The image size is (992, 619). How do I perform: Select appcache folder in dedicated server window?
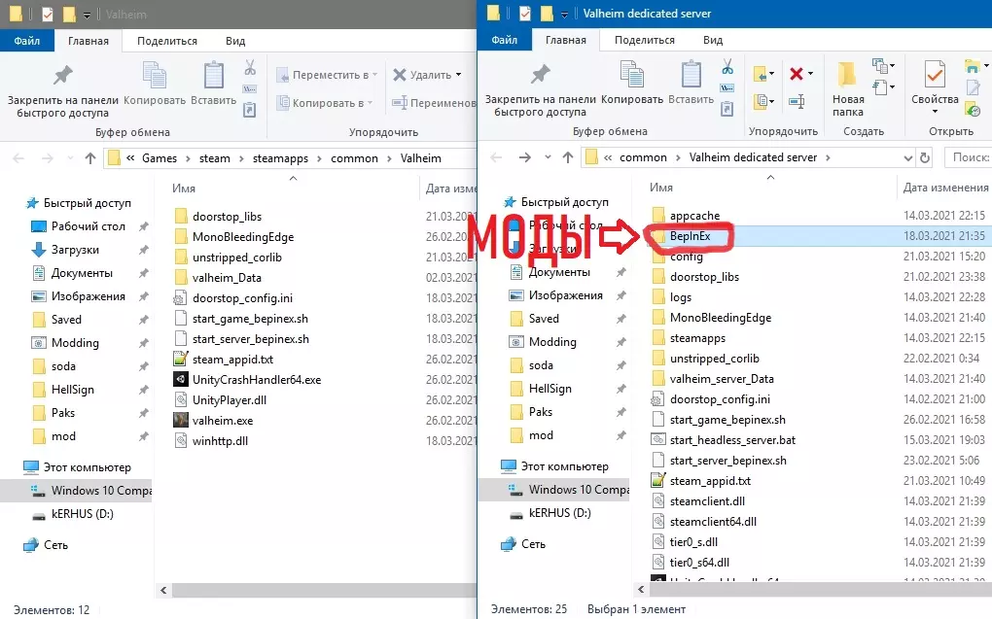click(x=694, y=216)
